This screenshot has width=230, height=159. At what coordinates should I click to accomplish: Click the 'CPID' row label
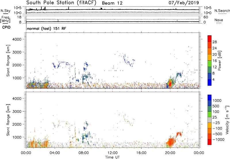click(6, 27)
